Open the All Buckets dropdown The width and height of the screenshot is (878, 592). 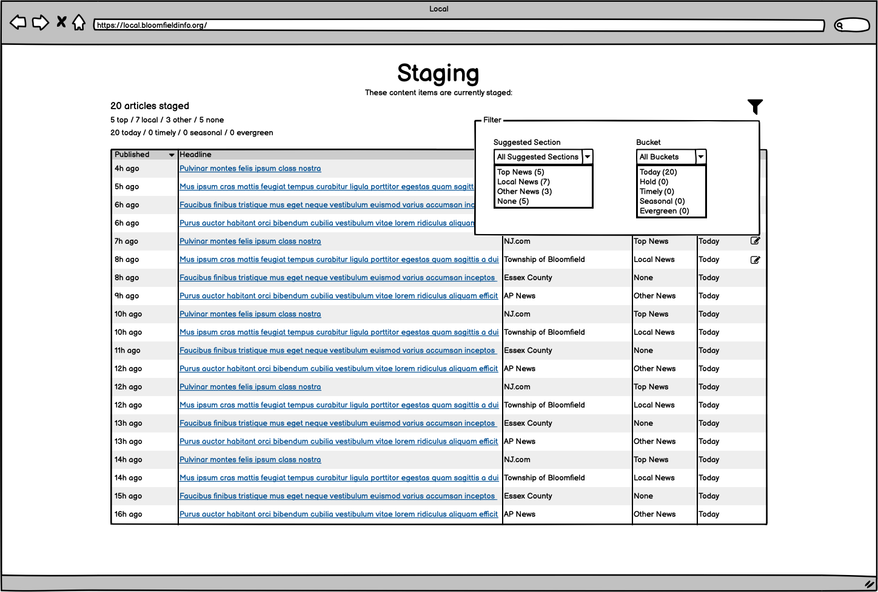[x=700, y=157]
